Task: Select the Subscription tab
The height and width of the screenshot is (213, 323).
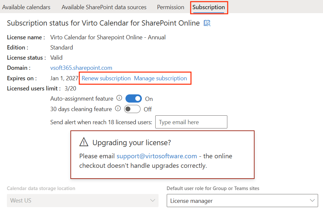Action: (x=209, y=7)
